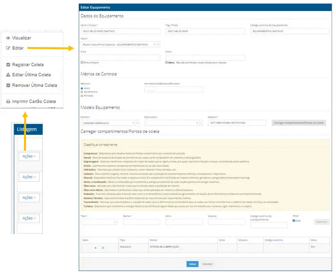Open the third Ações dropdown in Listagem

29,198
